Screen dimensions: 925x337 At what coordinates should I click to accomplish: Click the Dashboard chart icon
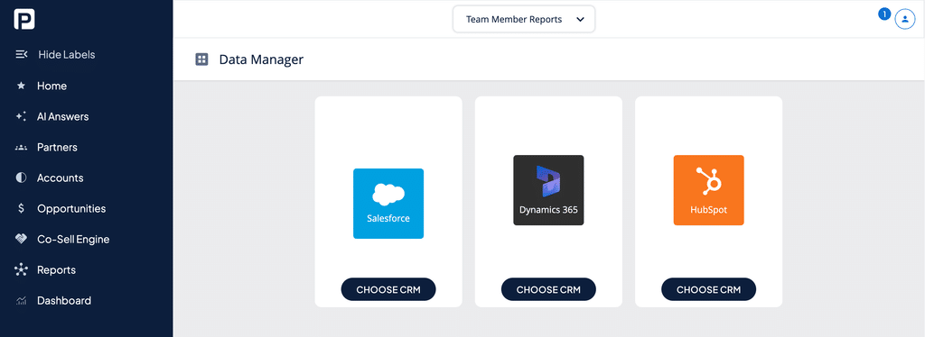point(22,301)
